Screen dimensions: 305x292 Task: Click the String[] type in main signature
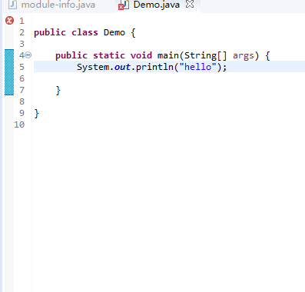pos(205,55)
